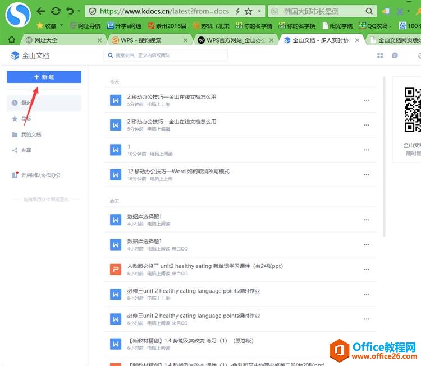The height and width of the screenshot is (366, 421).
Task: Open 必修三unit 2 language points 电脑上上传 document
Action: 240,294
